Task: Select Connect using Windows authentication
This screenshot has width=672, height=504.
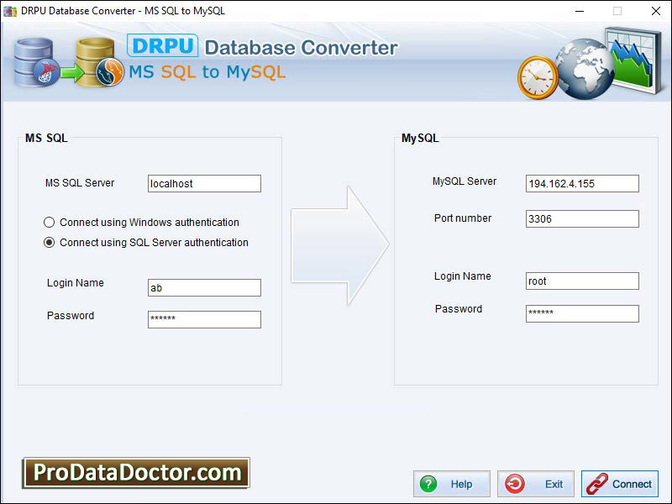Action: [x=50, y=223]
